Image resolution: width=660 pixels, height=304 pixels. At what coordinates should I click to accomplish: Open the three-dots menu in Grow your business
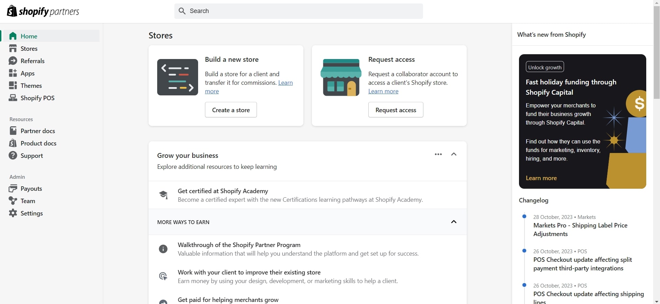tap(438, 154)
